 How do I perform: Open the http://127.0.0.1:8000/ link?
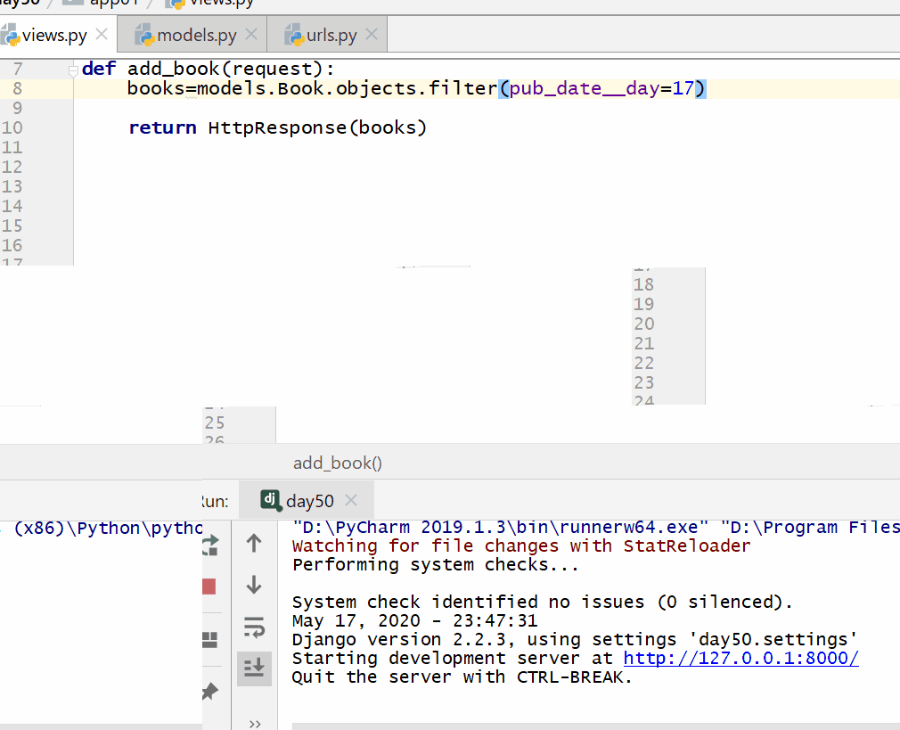740,658
